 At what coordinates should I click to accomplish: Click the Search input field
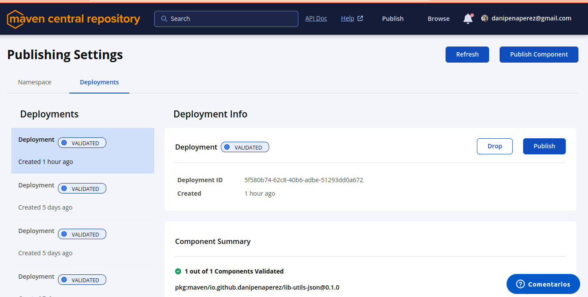(x=226, y=19)
